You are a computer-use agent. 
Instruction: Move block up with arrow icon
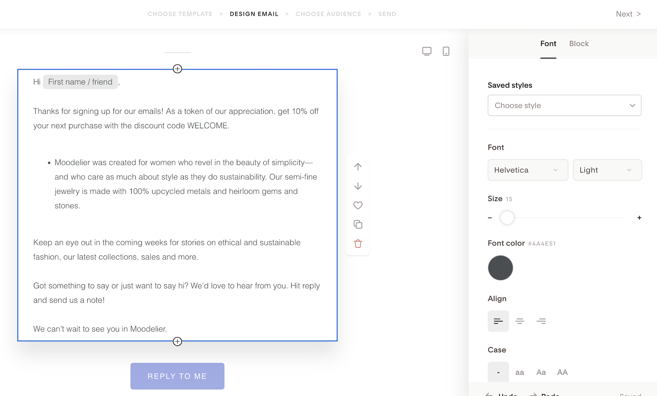(x=358, y=167)
